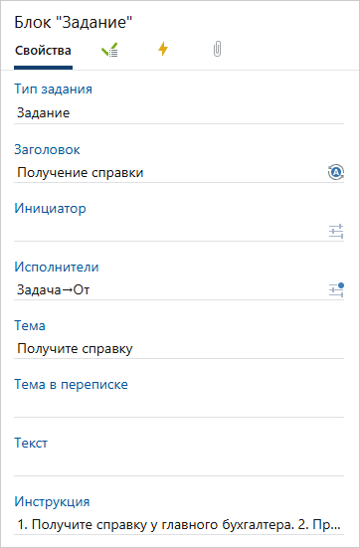Click the Тип задания field showing Задание
Image resolution: width=360 pixels, height=548 pixels.
(x=179, y=113)
